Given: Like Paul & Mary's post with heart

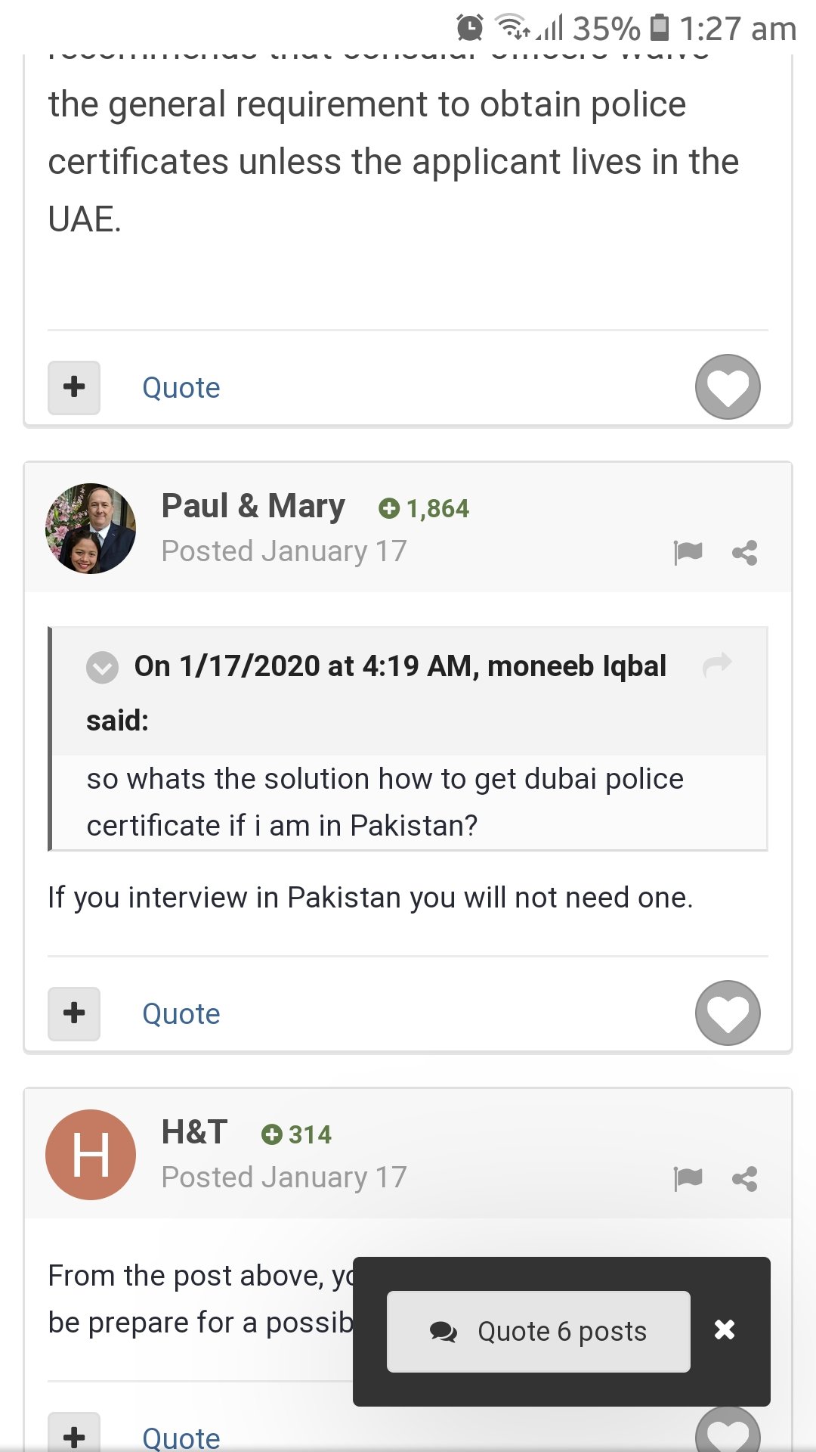Looking at the screenshot, I should tap(728, 1013).
